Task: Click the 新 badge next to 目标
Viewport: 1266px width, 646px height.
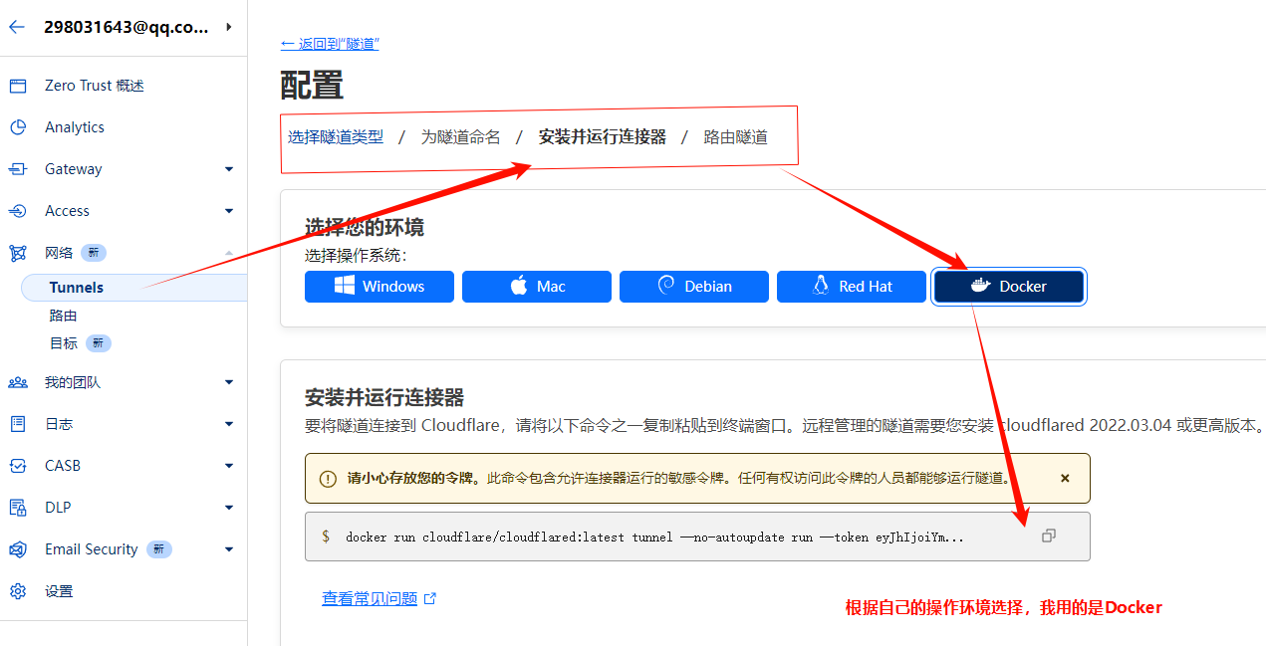Action: point(98,343)
